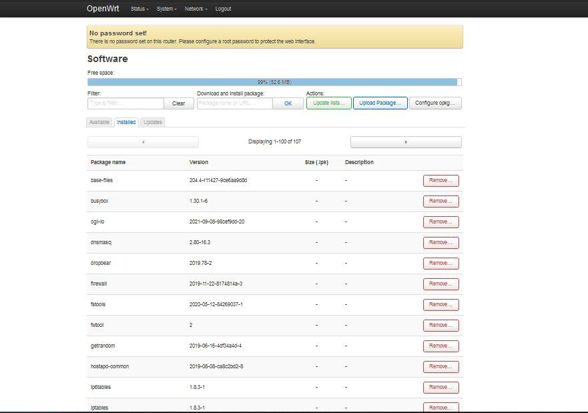Screen dimensions: 588x413
Task: Click the Description column header
Action: [359, 162]
